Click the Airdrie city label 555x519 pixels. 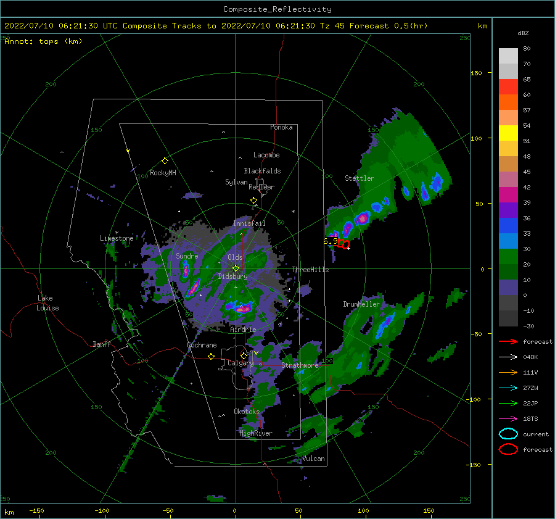tap(243, 330)
